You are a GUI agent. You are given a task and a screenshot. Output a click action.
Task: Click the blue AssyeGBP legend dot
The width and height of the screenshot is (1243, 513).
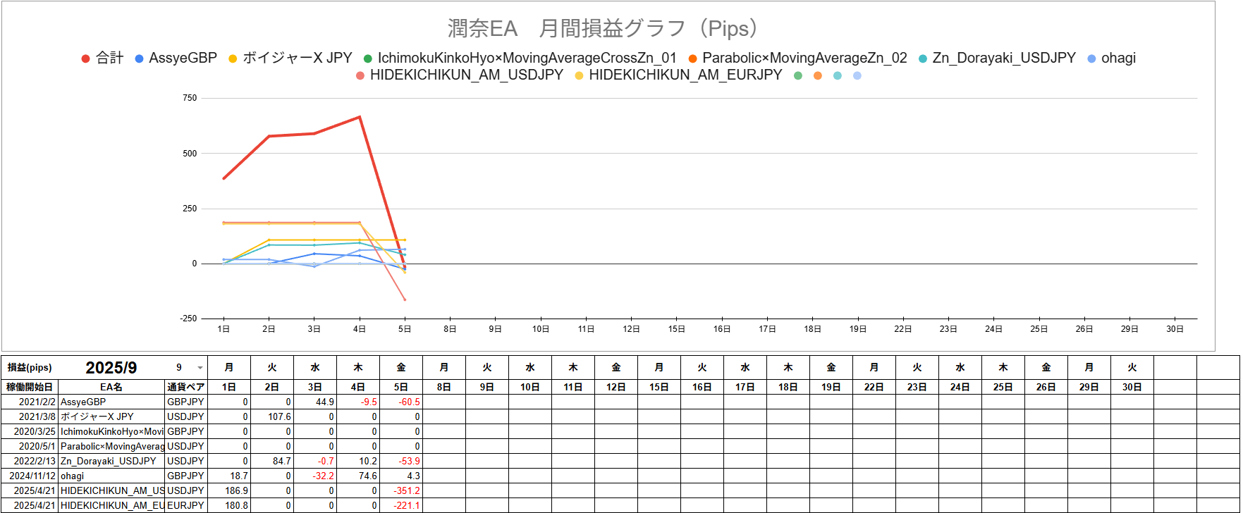(139, 58)
